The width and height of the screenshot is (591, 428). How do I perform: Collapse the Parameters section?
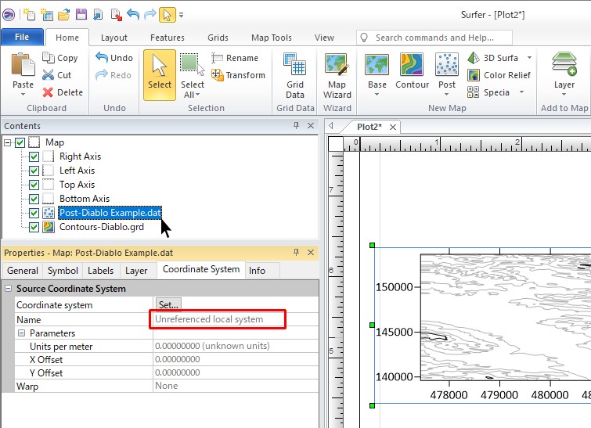click(21, 333)
